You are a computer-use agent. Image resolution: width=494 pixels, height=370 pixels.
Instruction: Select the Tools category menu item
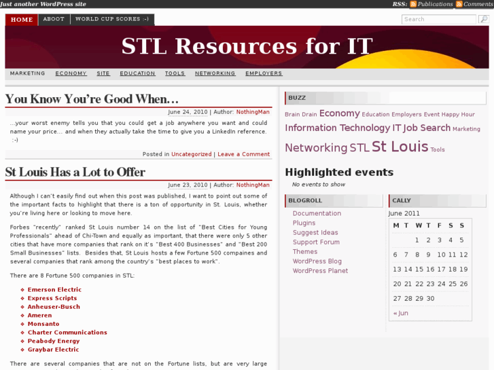175,73
